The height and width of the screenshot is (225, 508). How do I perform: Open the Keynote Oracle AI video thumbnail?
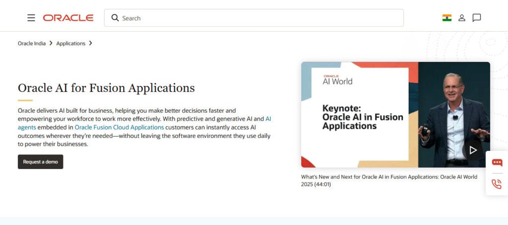pyautogui.click(x=395, y=115)
